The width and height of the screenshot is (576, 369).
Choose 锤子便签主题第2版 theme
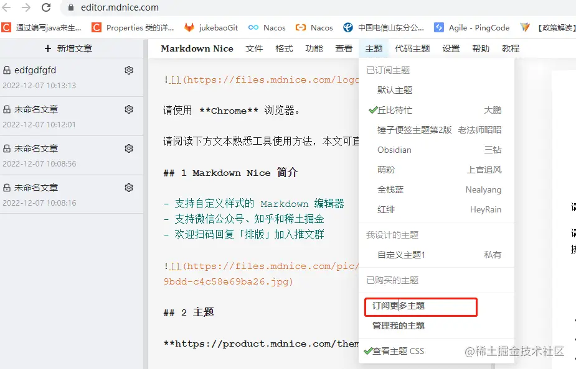tap(437, 130)
